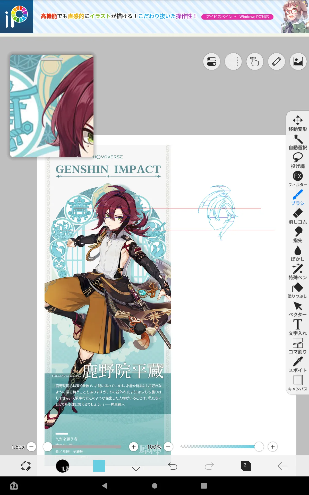Tap the brush/eraser switch icon
This screenshot has width=309, height=495.
point(26,466)
